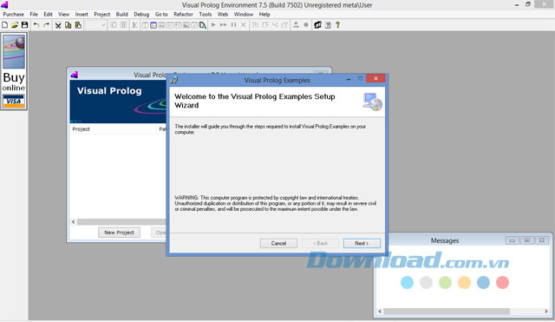The width and height of the screenshot is (555, 322).
Task: Undo the last action via toolbar arrow
Action: (x=36, y=25)
